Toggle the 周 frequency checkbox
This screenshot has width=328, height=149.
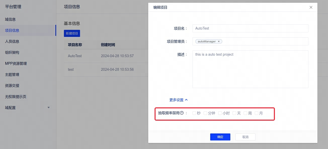click(x=245, y=113)
